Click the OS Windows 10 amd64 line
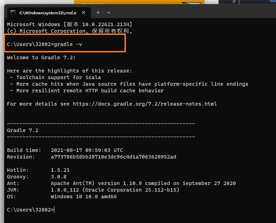The width and height of the screenshot is (276, 223). coord(83,197)
